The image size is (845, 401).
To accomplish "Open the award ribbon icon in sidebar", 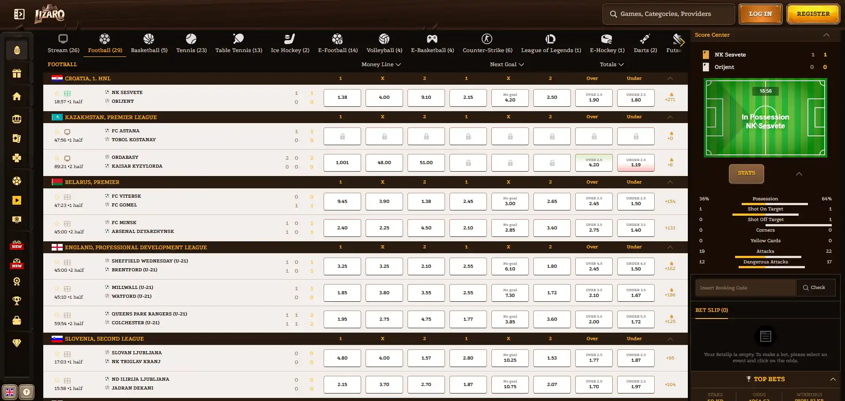I will 17,281.
